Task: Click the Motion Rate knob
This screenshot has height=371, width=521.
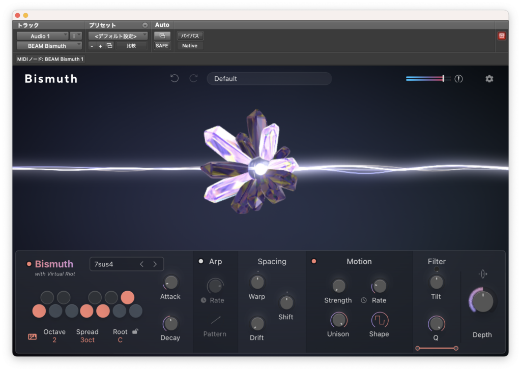Action: tap(379, 286)
